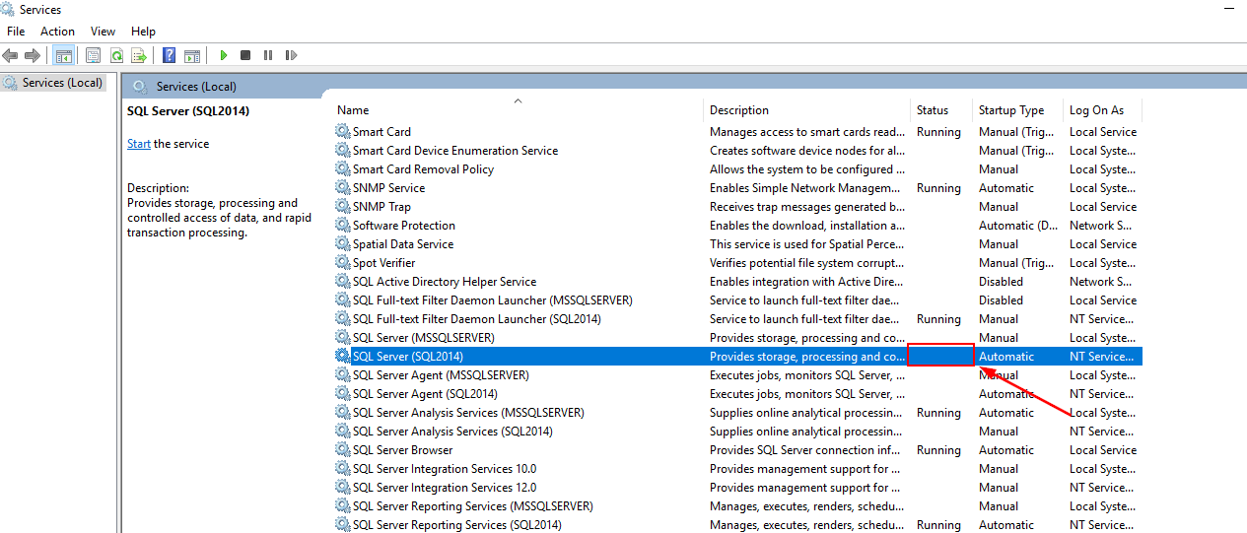1247x533 pixels.
Task: Click the Smart Card service gear icon
Action: 343,132
